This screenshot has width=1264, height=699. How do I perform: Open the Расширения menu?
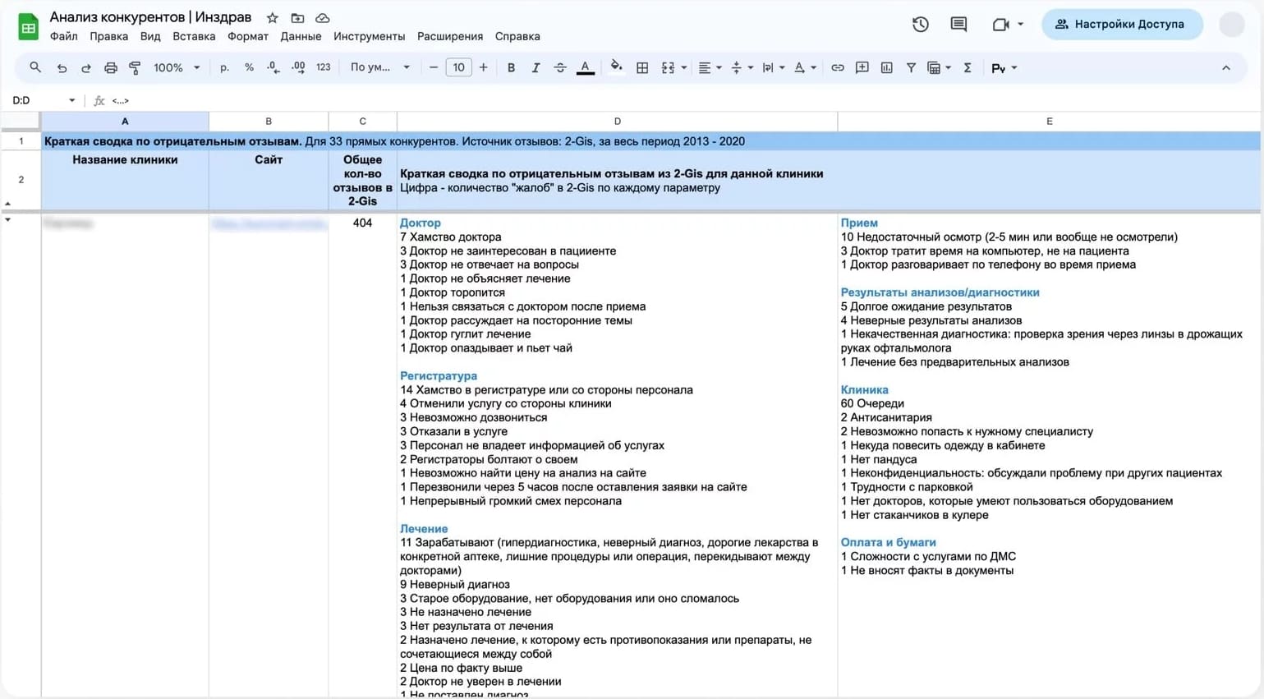click(450, 36)
